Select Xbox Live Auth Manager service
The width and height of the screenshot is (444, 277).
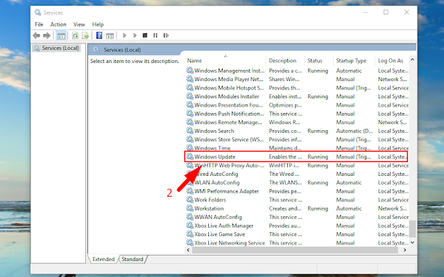click(x=297, y=226)
